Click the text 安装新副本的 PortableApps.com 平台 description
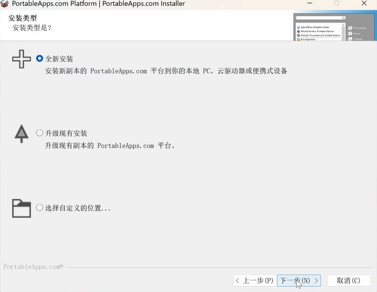Viewport: 377px width, 292px height. pos(166,71)
